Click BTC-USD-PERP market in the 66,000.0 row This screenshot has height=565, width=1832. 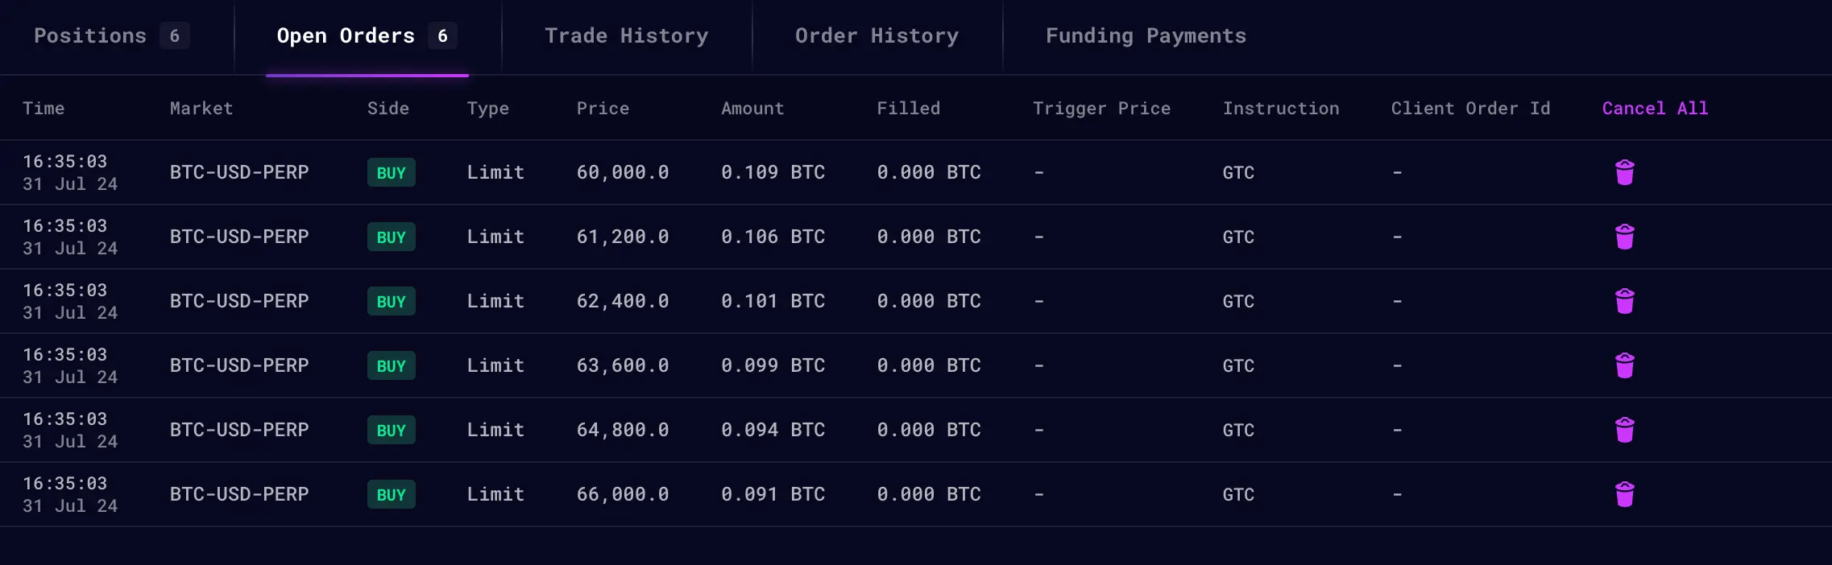point(239,494)
